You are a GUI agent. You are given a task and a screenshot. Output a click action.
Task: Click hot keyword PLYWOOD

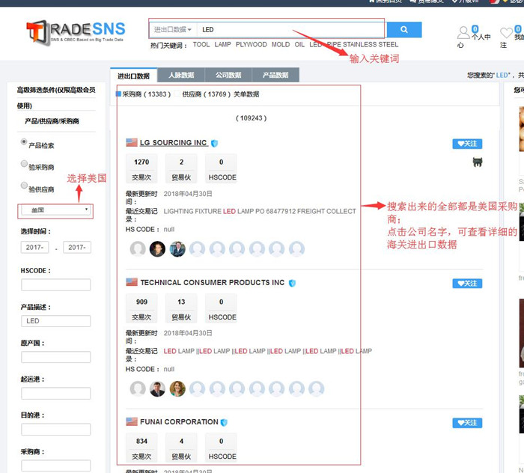point(252,44)
